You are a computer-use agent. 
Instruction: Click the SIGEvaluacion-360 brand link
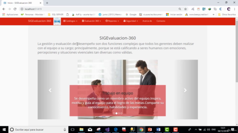39,21
